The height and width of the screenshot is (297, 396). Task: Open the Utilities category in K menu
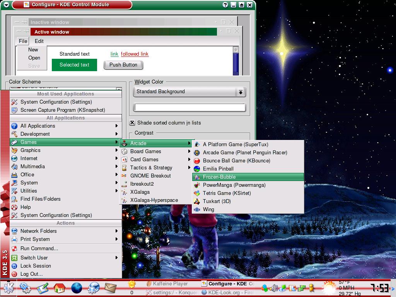(x=65, y=191)
